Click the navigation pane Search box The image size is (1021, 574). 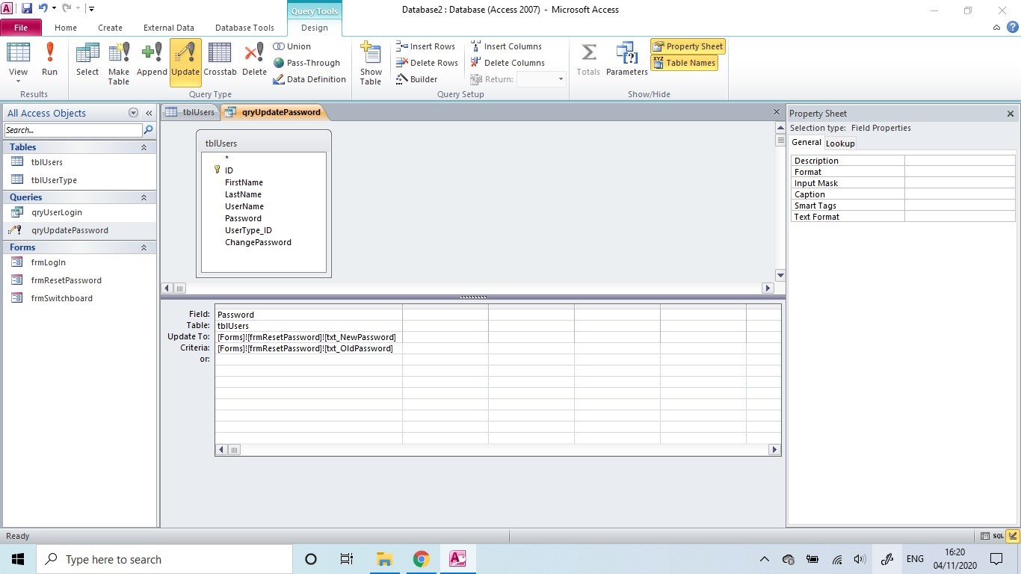coord(73,130)
